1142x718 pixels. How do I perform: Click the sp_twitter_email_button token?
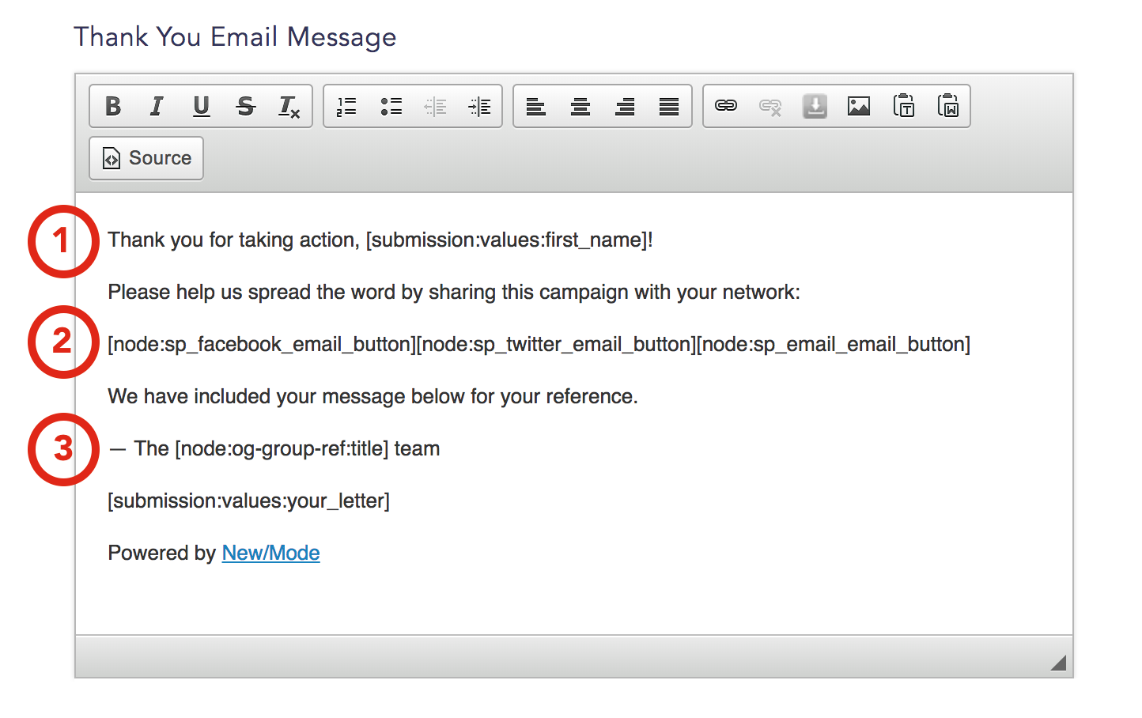[556, 344]
